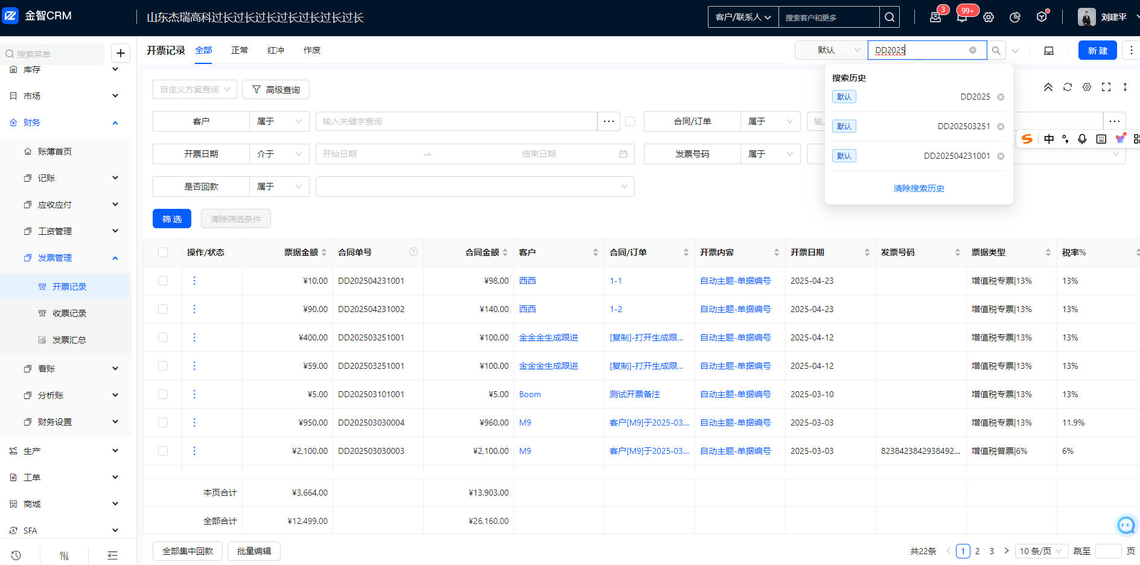Image resolution: width=1140 pixels, height=565 pixels.
Task: Switch to the 全部 tab
Action: [x=203, y=50]
